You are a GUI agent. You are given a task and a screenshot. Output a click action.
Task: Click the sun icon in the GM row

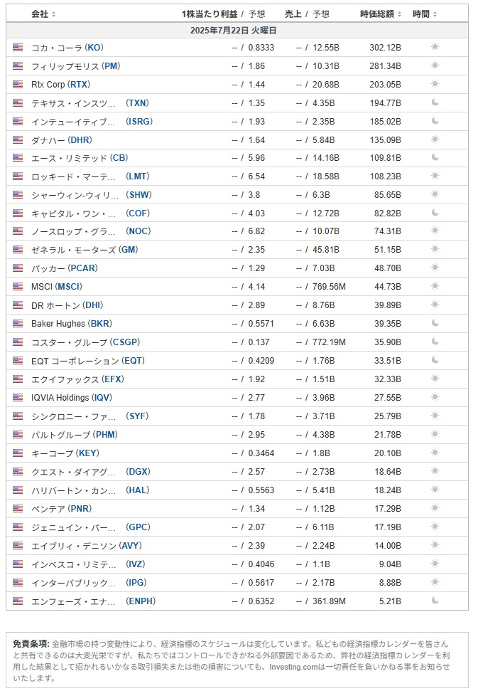click(435, 249)
